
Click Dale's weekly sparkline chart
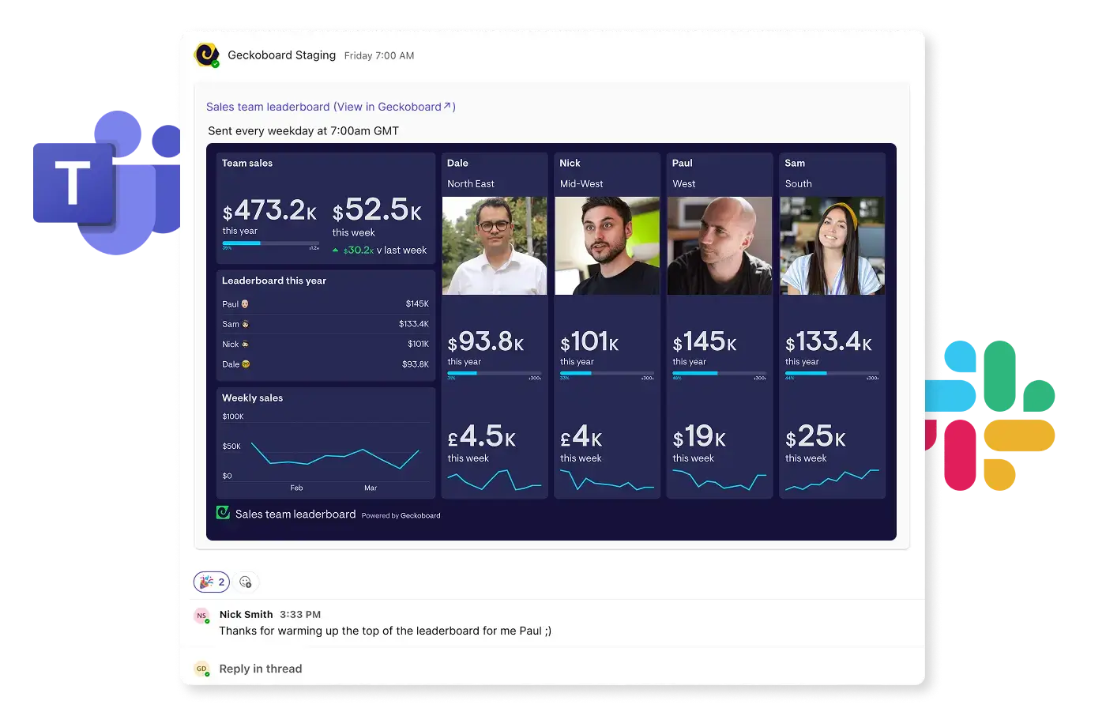(x=495, y=481)
